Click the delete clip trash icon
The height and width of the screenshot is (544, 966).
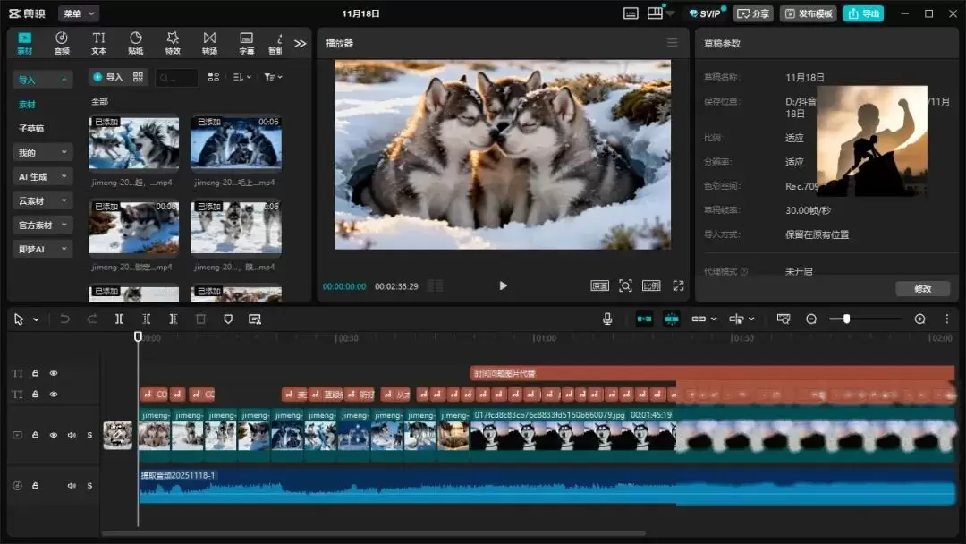click(x=200, y=319)
